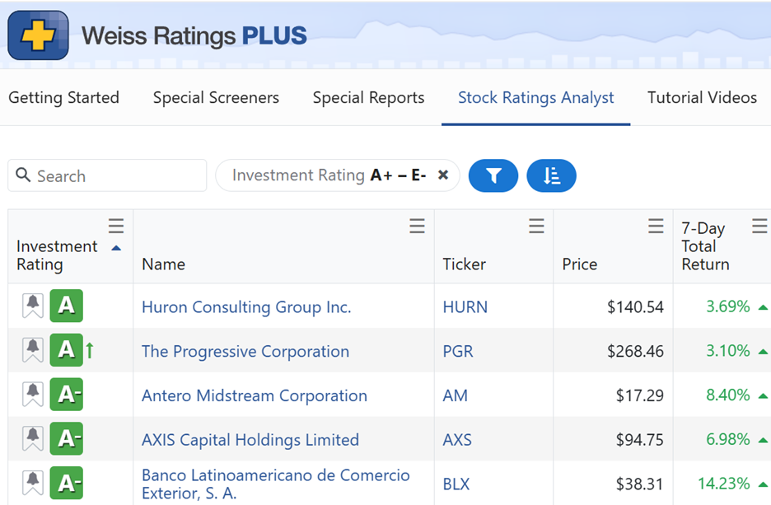
Task: Click the bell icon for Banco Latinoamericano
Action: tap(33, 484)
